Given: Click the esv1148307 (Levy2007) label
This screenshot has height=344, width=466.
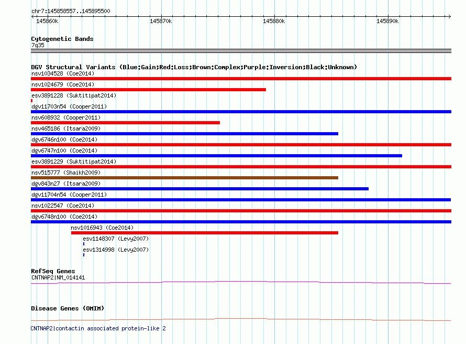Looking at the screenshot, I should (x=116, y=239).
